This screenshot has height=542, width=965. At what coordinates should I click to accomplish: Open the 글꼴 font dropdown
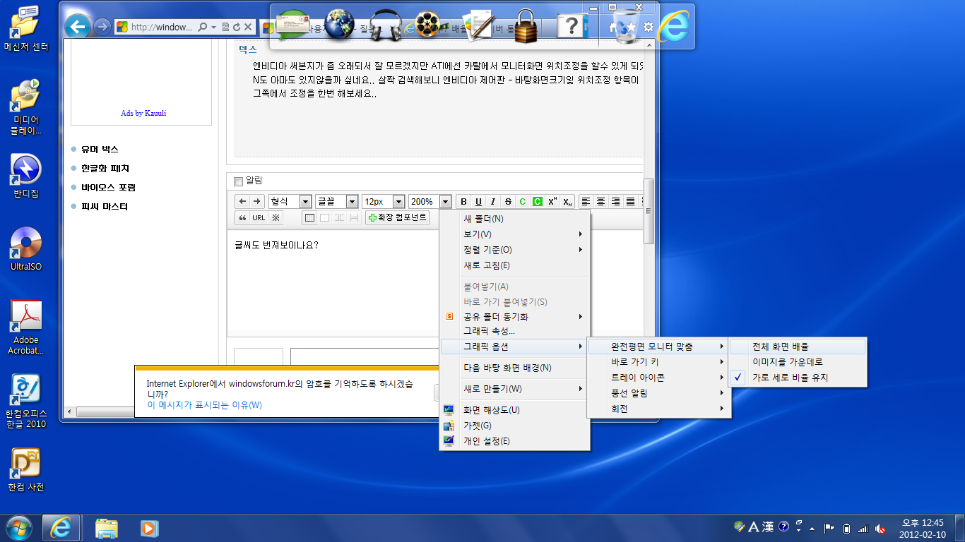pos(336,202)
